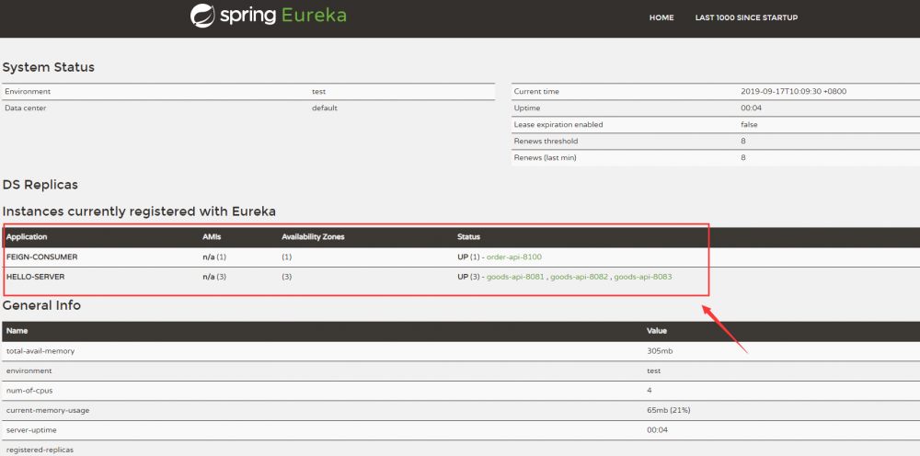Click the Name column header in General Info
This screenshot has height=456, width=920.
(x=17, y=331)
